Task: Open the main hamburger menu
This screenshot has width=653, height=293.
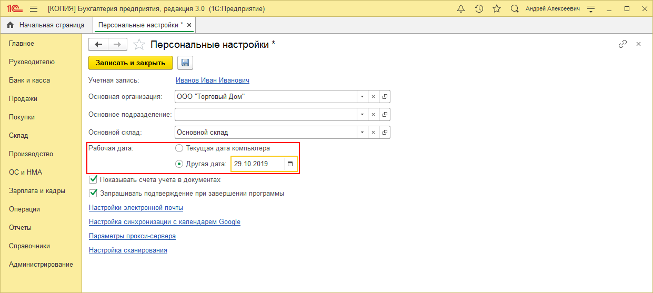Action: [34, 9]
